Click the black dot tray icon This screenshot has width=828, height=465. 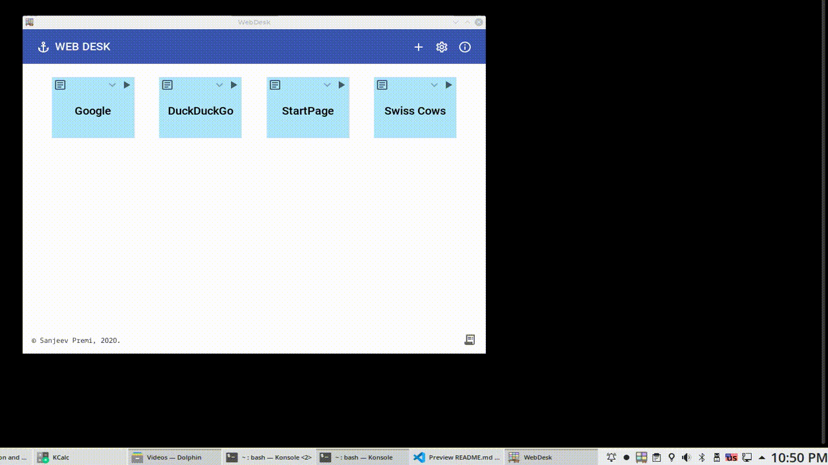click(x=626, y=457)
